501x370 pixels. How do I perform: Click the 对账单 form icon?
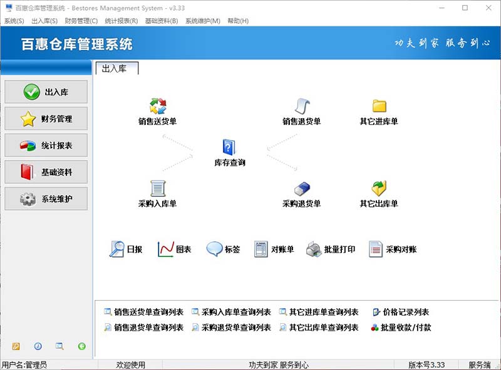point(261,249)
